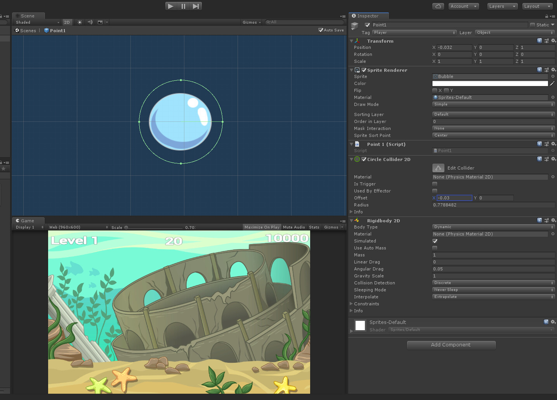Image resolution: width=557 pixels, height=400 pixels.
Task: Switch to the Game tab
Action: click(x=28, y=220)
